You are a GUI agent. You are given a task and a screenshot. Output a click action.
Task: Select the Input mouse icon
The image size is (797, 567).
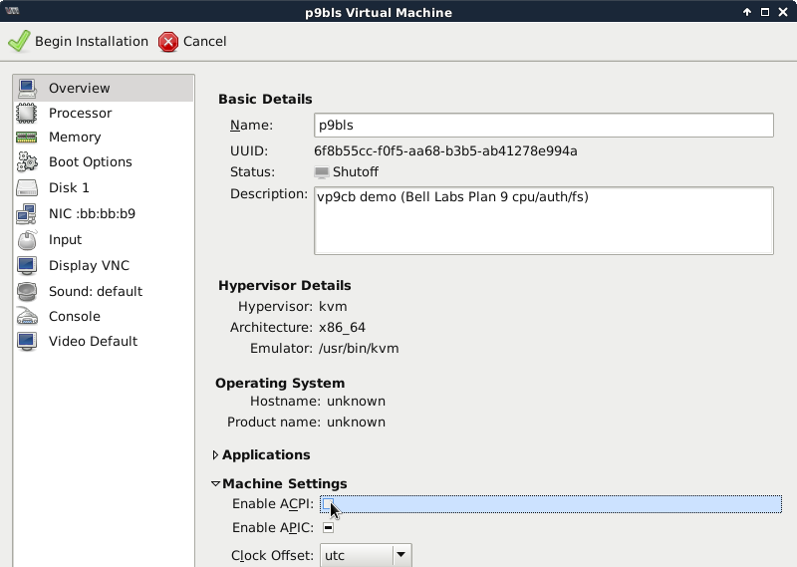[28, 239]
